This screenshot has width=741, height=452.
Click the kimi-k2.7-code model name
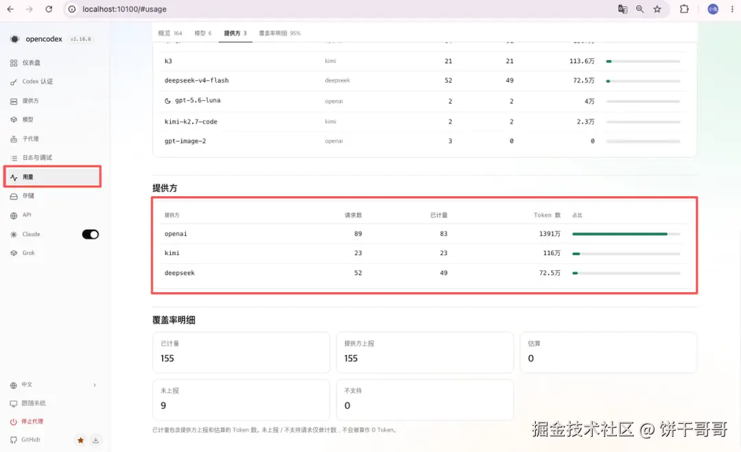191,122
